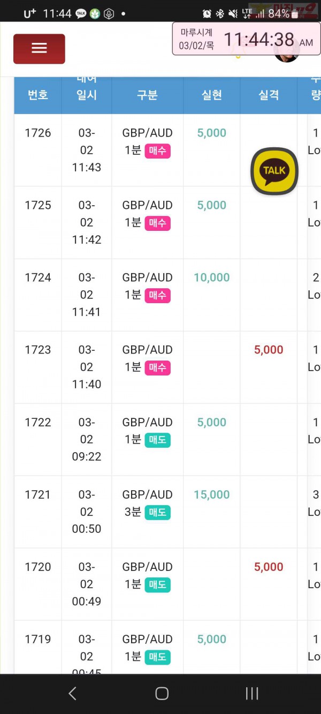Click the 10,000 profit value in row 1724
The height and width of the screenshot is (714, 321).
point(212,277)
